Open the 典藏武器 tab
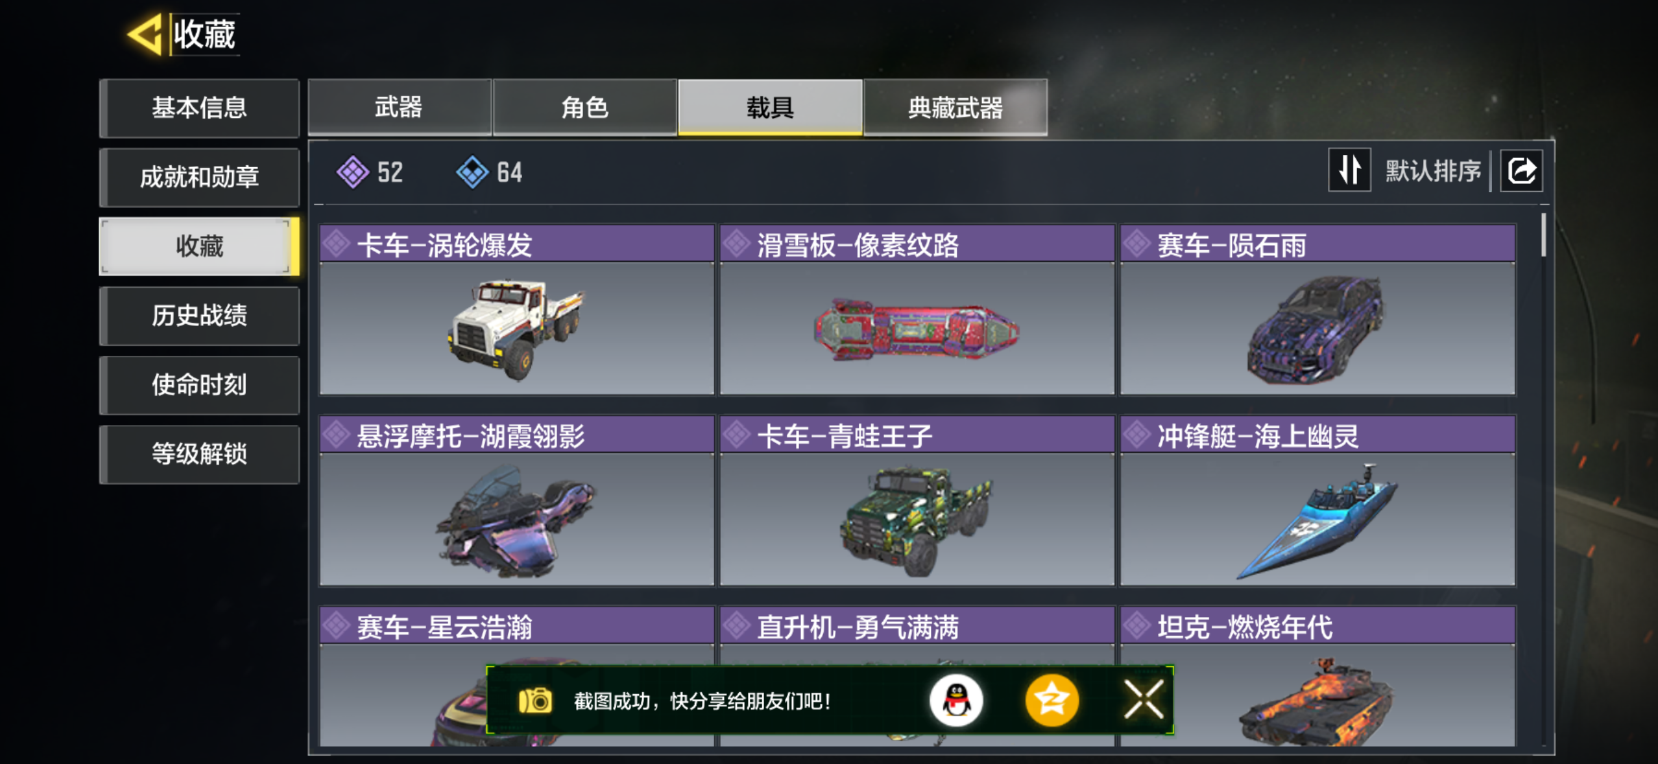The width and height of the screenshot is (1658, 764). coord(955,107)
